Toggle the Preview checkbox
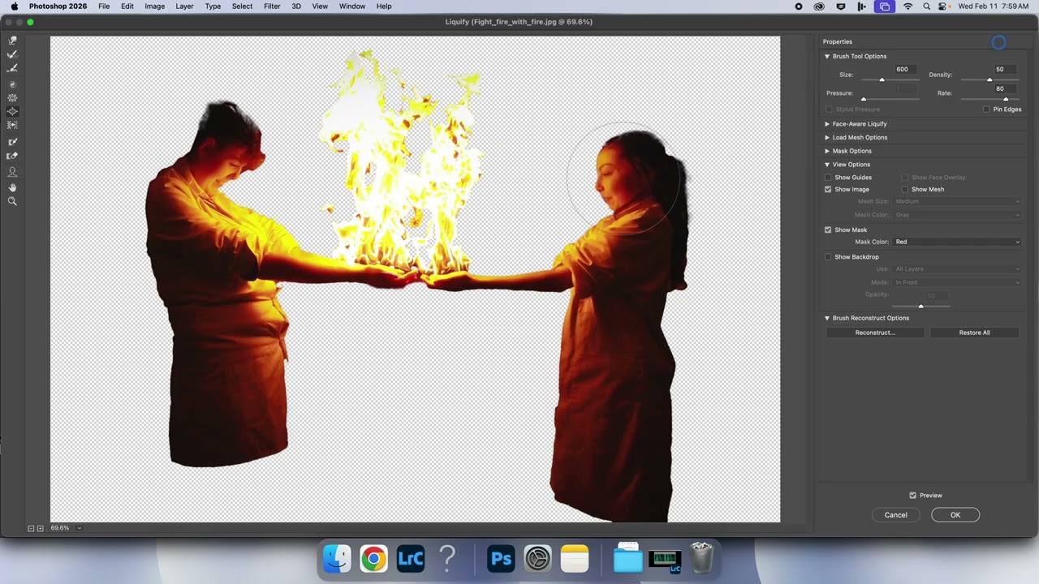Viewport: 1039px width, 584px height. tap(913, 496)
